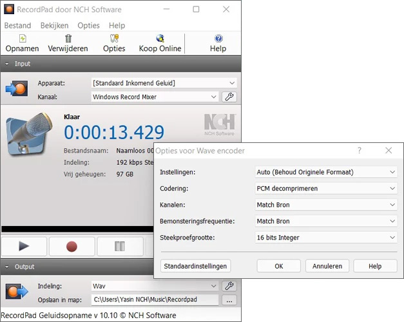Open the Bemonsteringsfrequentie dropdown
Viewport: 404px width, 322px height.
[326, 221]
